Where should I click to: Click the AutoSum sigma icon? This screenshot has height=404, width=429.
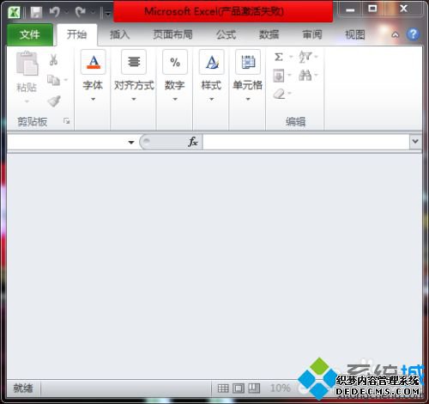pyautogui.click(x=279, y=57)
